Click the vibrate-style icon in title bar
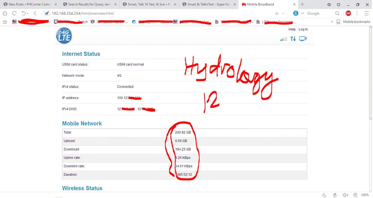 [x=329, y=5]
